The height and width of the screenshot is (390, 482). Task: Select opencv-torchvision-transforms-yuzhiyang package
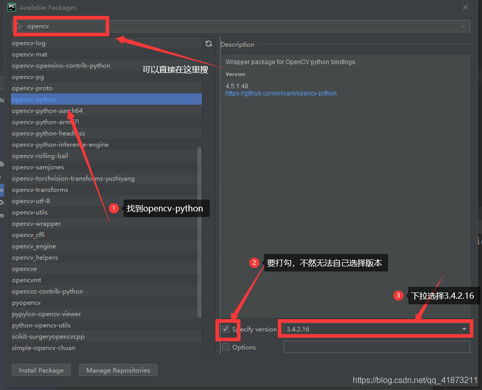(106, 179)
